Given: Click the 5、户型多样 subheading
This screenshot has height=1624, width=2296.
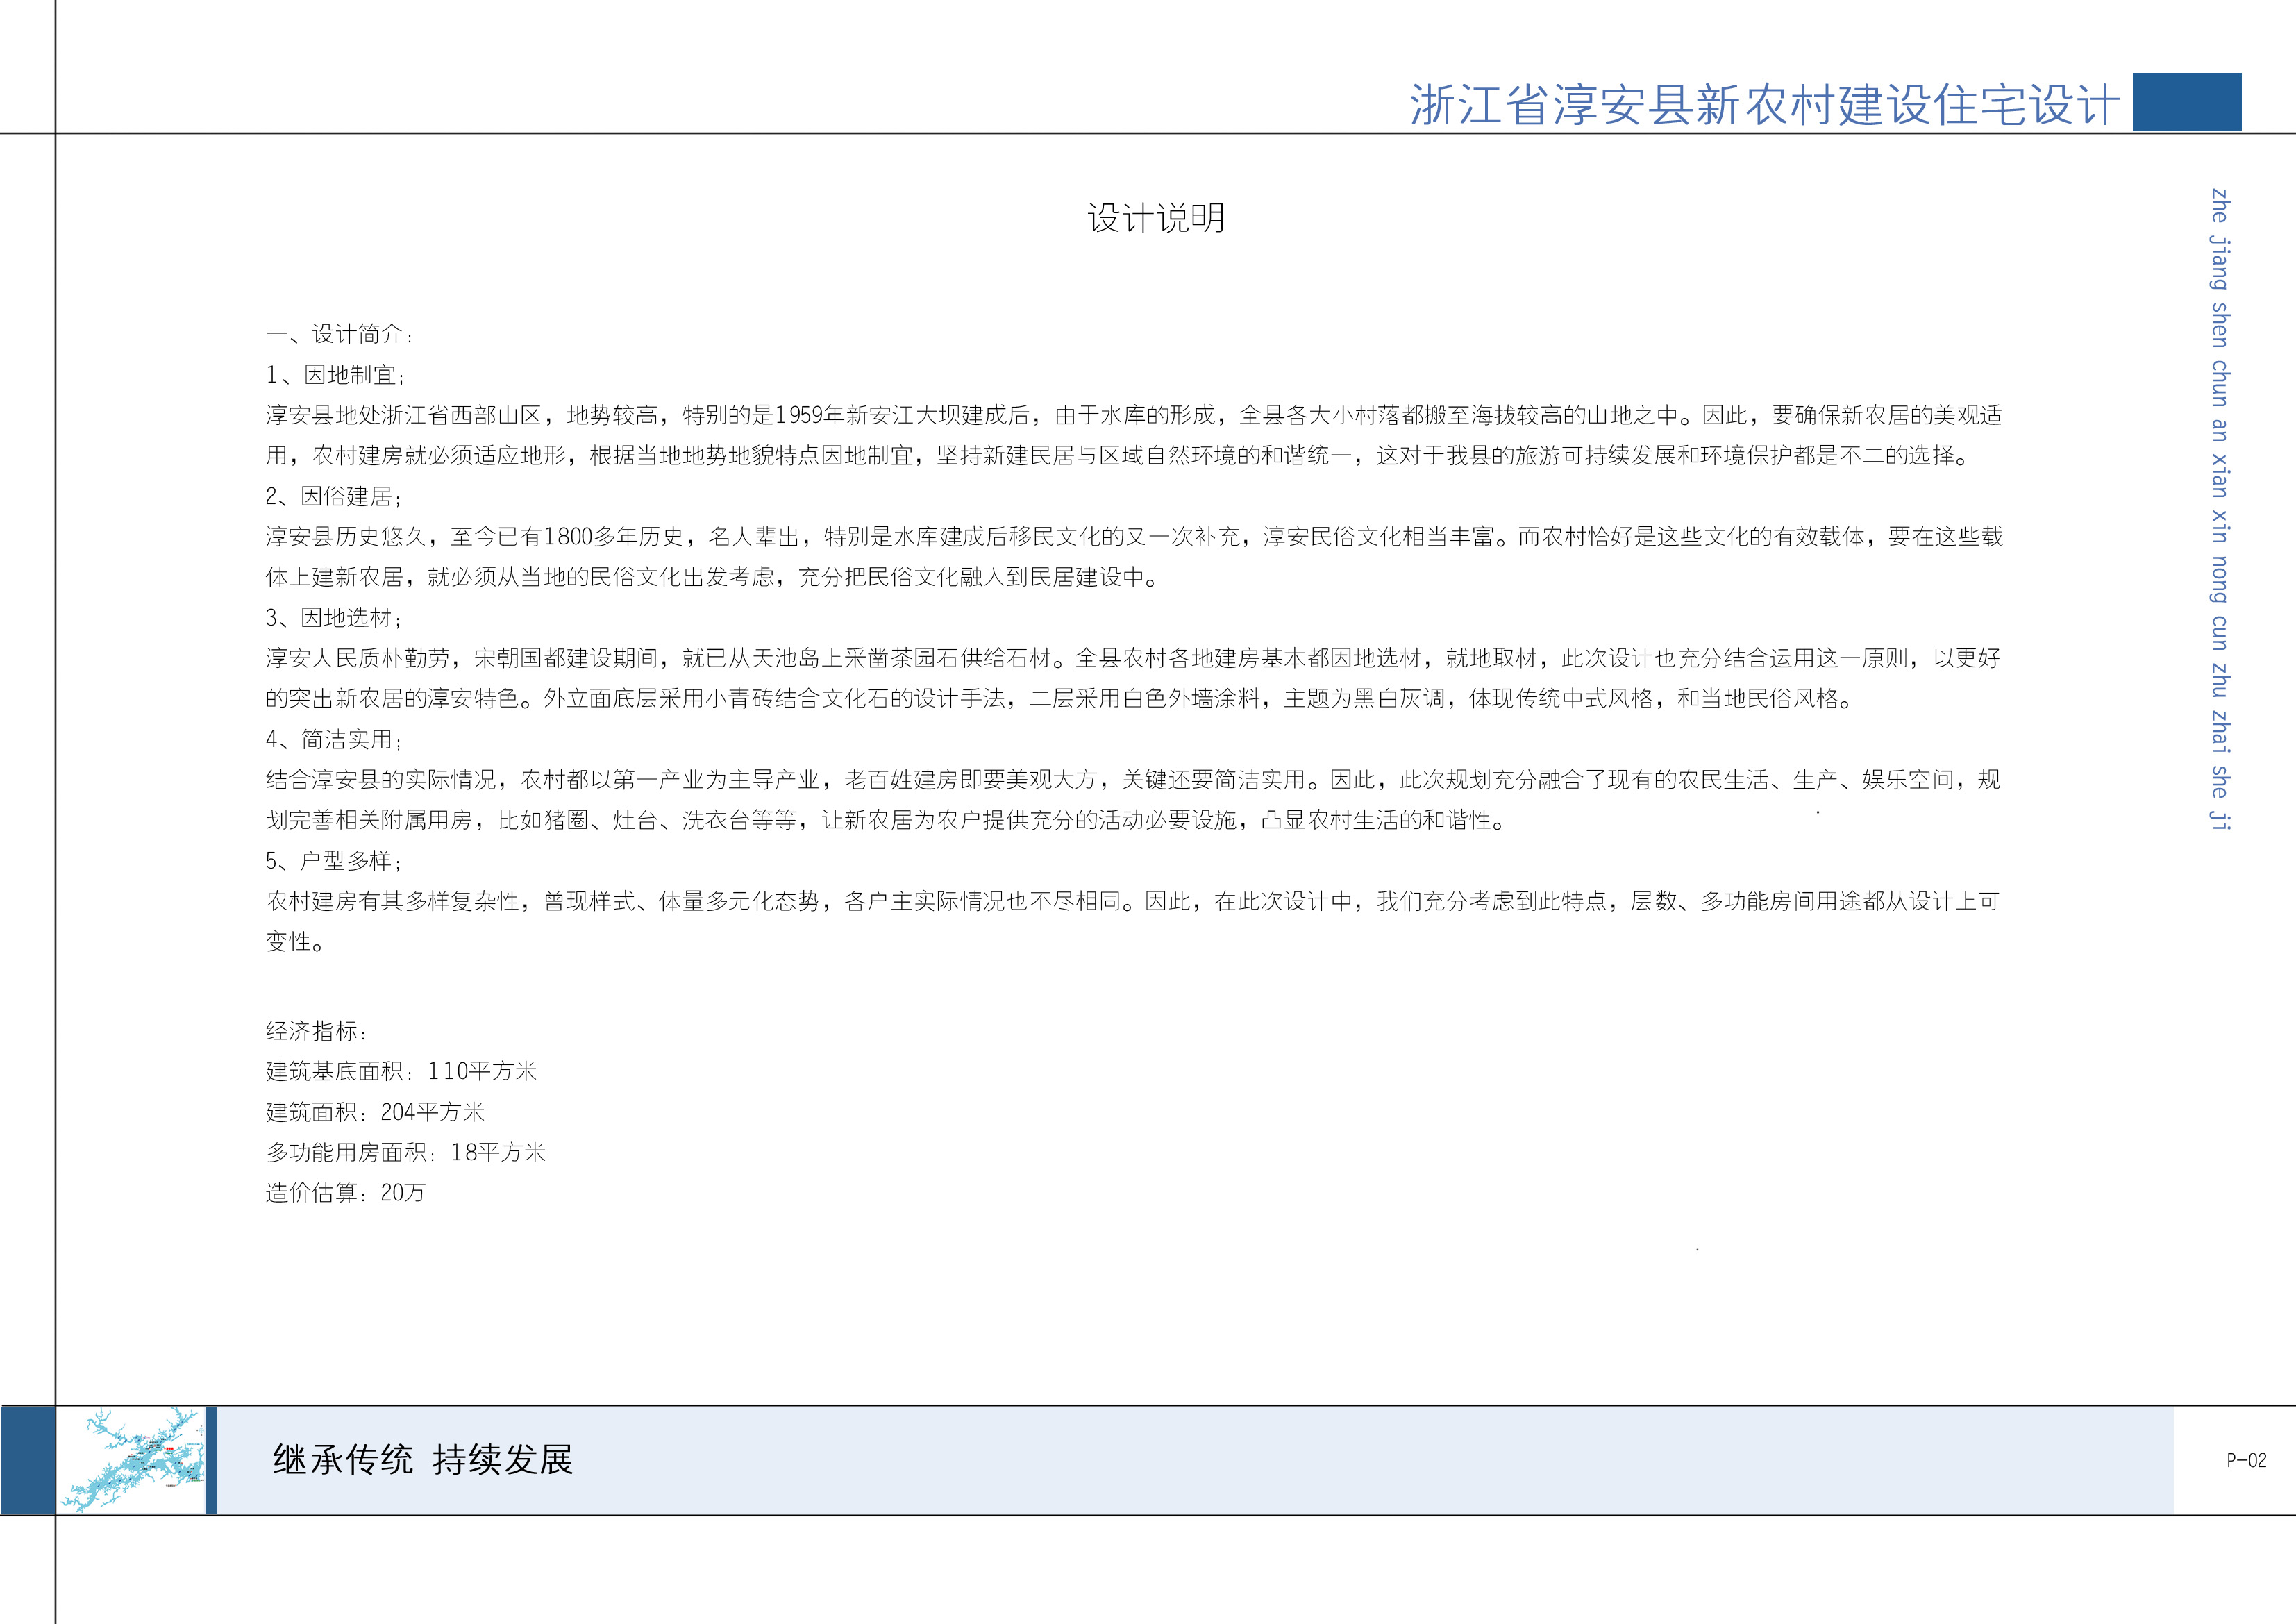Looking at the screenshot, I should pos(334,861).
